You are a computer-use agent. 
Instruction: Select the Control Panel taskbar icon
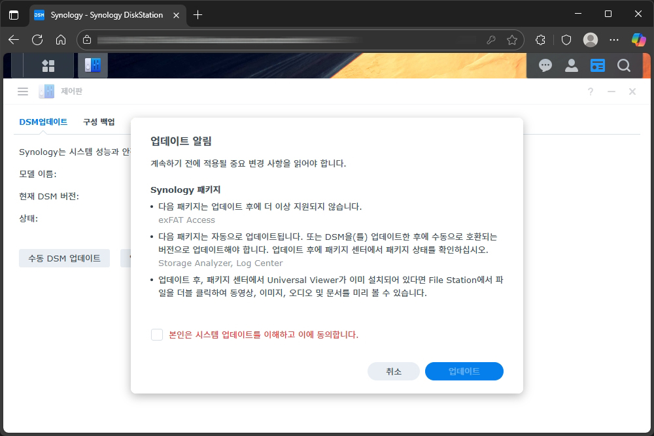[x=93, y=65]
